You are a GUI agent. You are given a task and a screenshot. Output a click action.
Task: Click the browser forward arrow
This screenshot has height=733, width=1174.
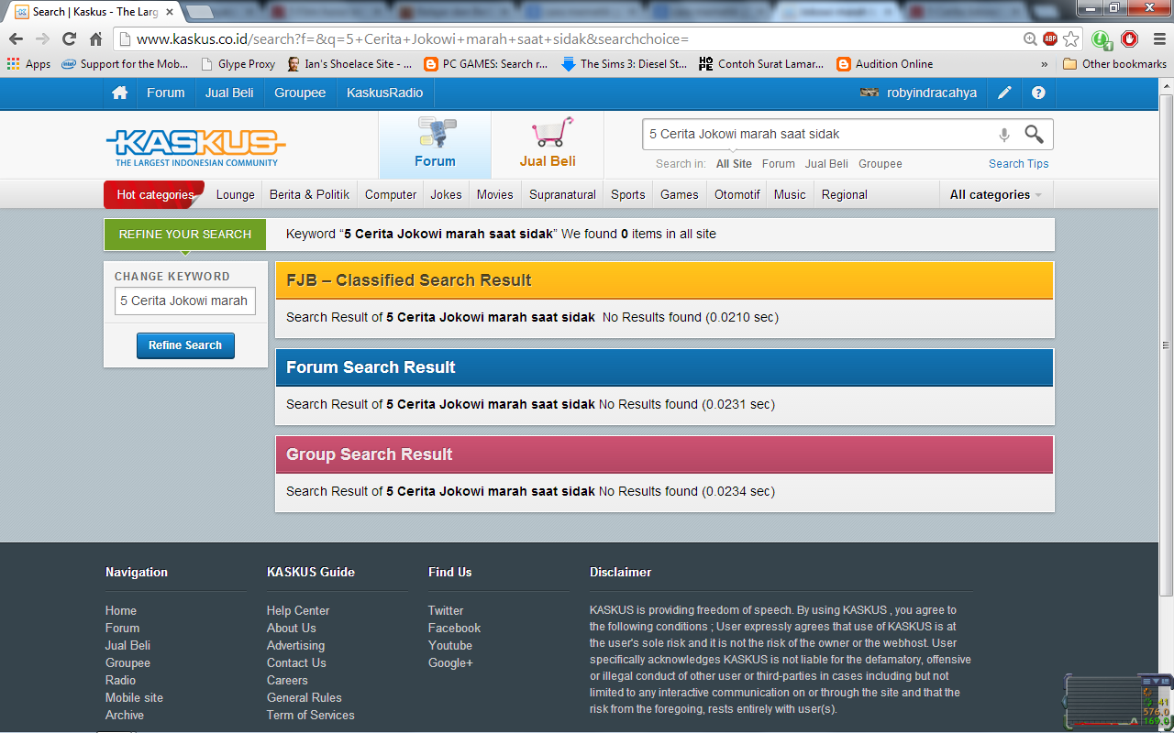click(42, 39)
